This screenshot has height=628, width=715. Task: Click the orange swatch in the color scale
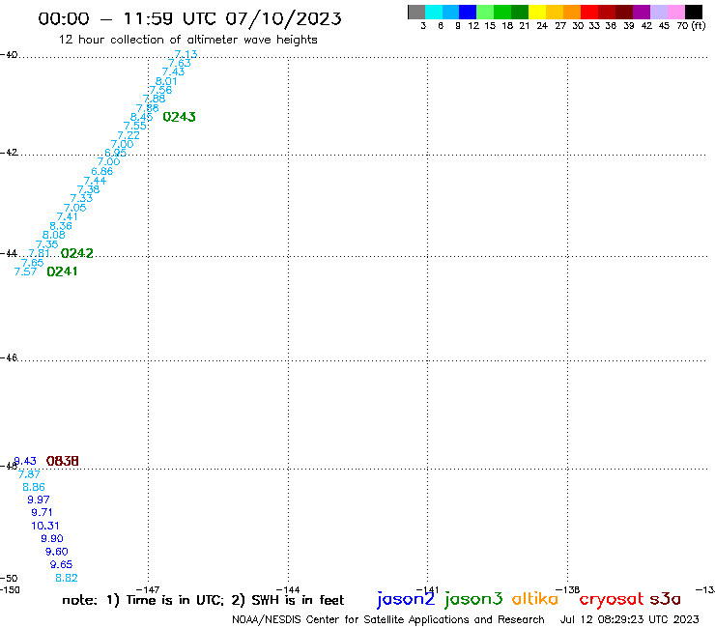tap(572, 12)
